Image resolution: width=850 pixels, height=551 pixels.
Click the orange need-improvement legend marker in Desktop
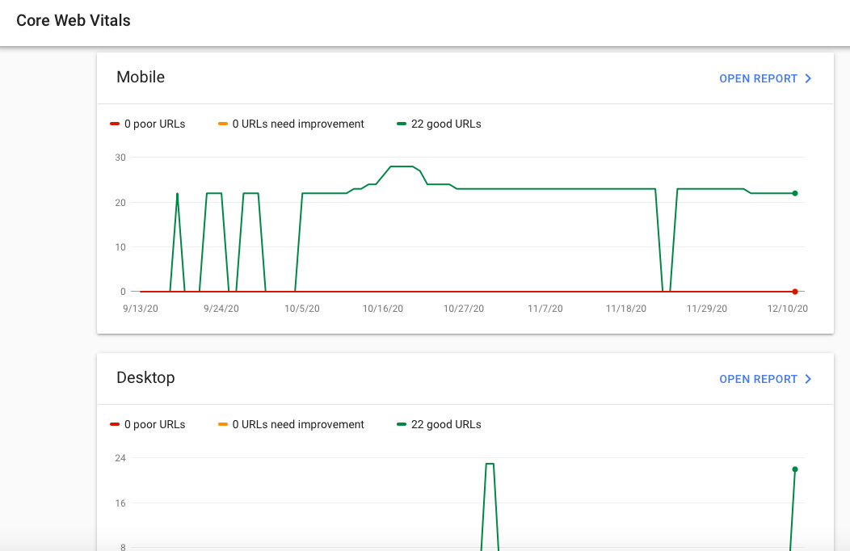click(223, 425)
